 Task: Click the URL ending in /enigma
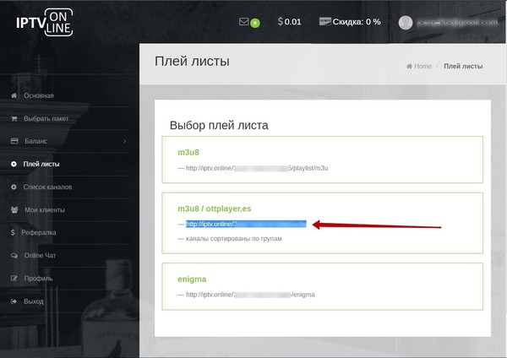coord(250,295)
